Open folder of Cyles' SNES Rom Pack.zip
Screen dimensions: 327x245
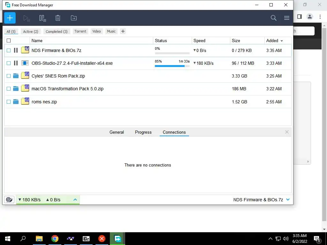click(x=16, y=76)
